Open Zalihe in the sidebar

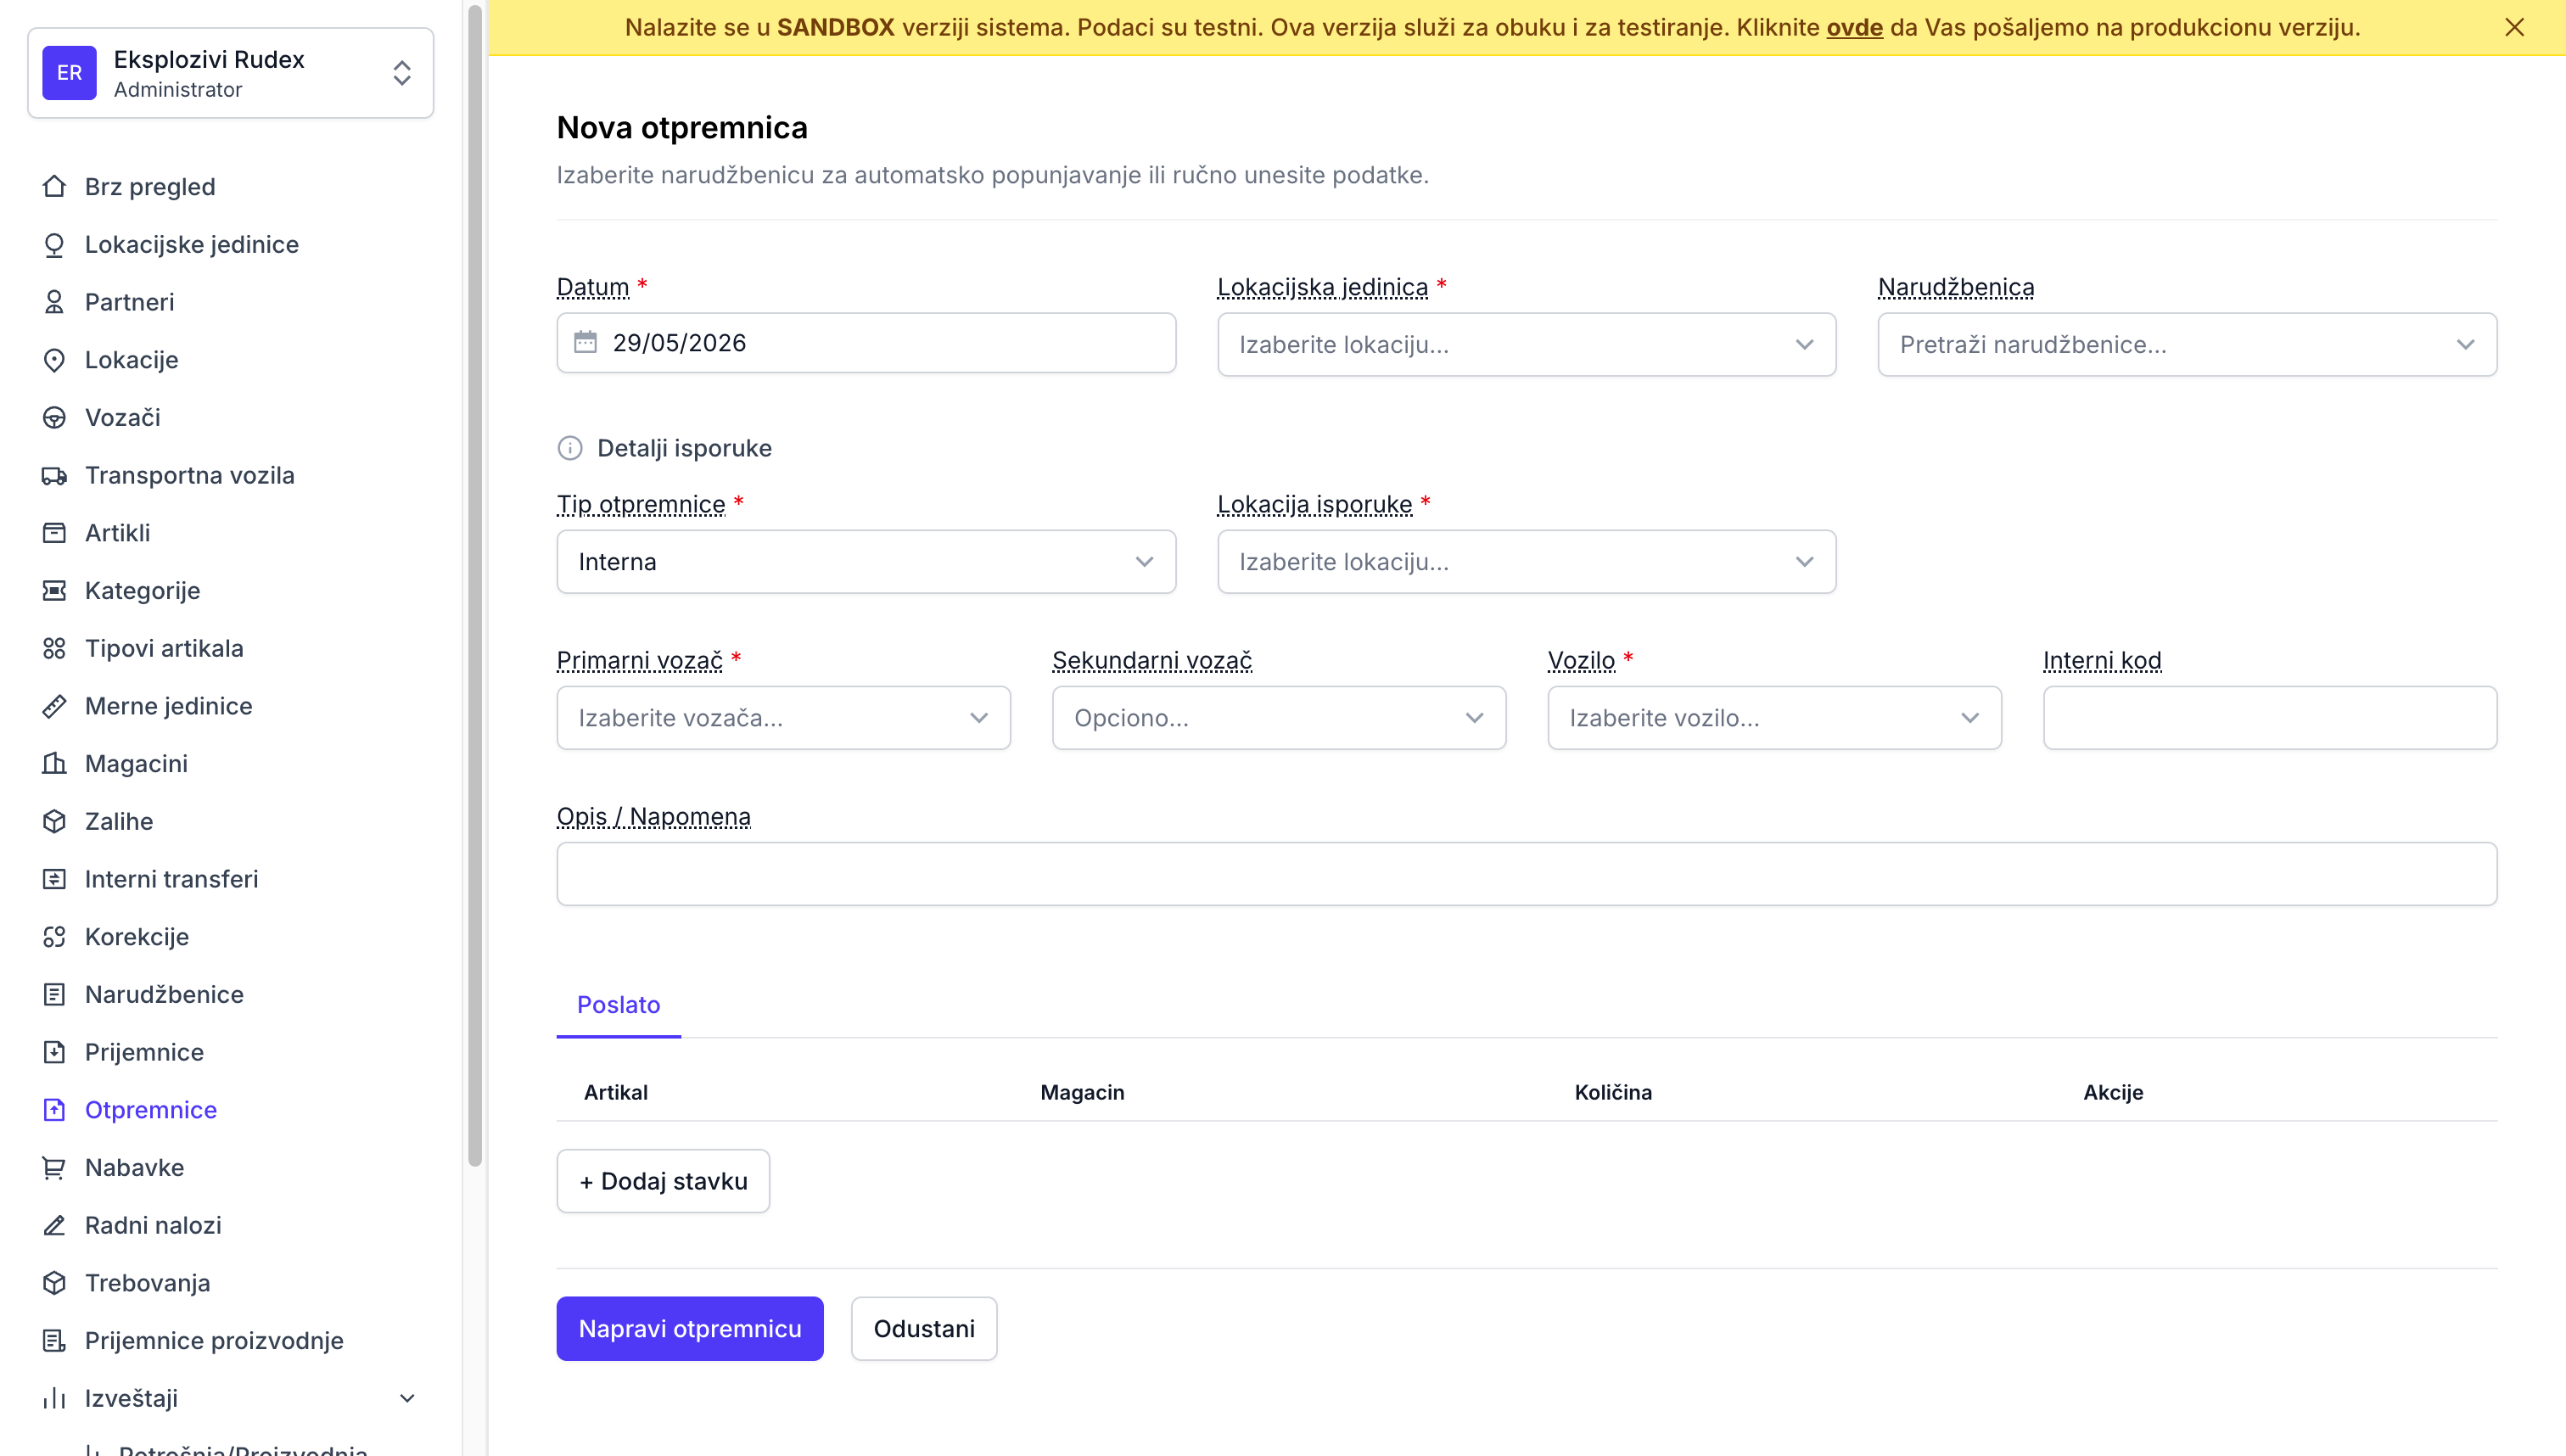(x=119, y=821)
